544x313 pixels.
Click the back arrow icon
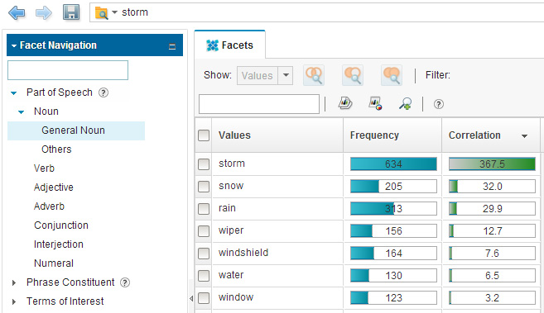17,12
